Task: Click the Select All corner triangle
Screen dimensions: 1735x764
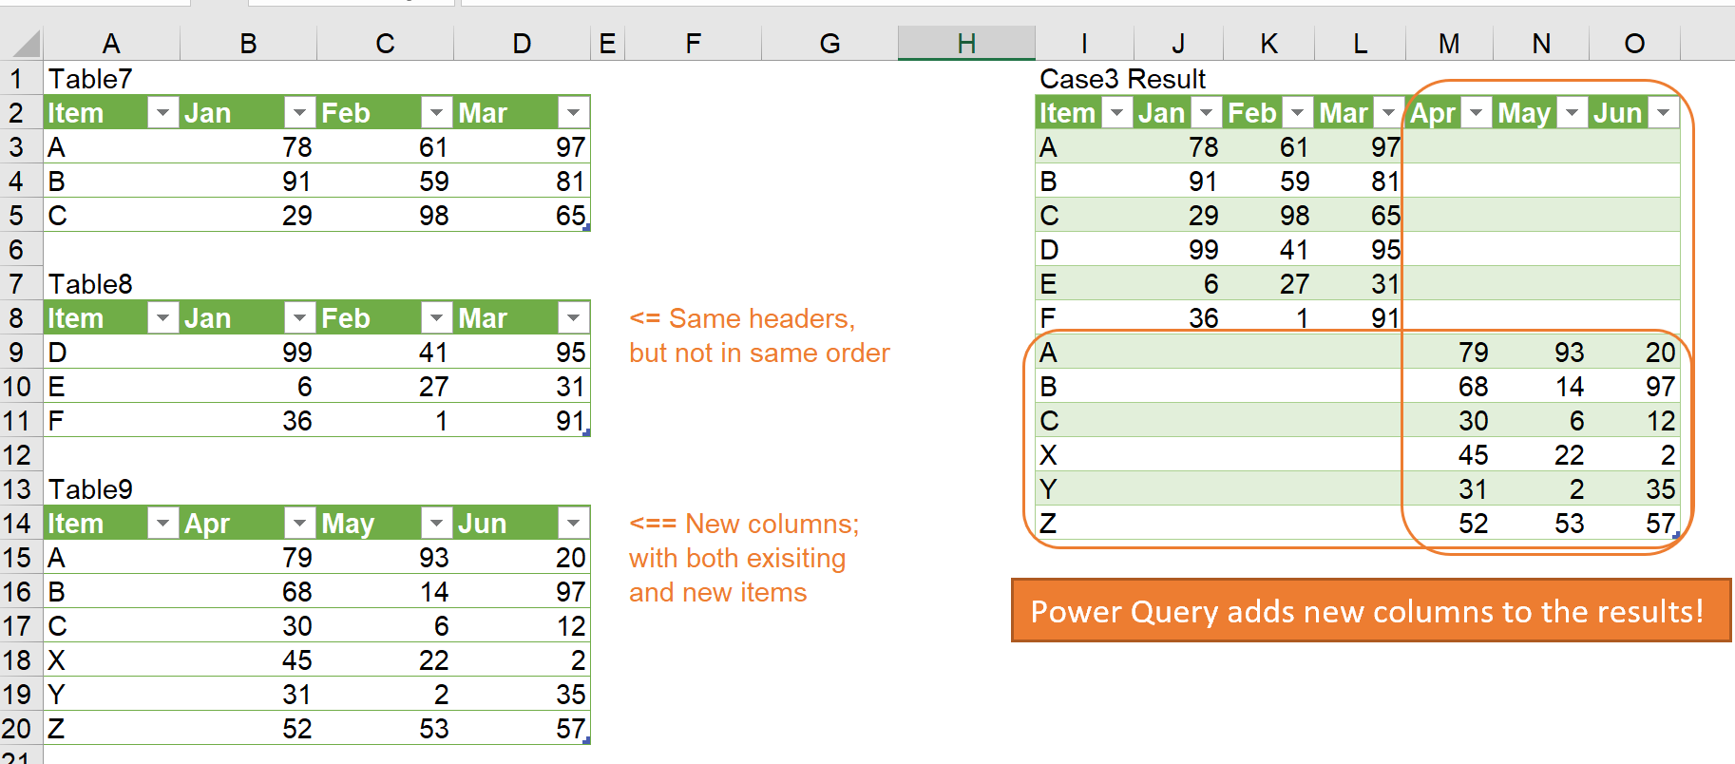Action: point(26,44)
